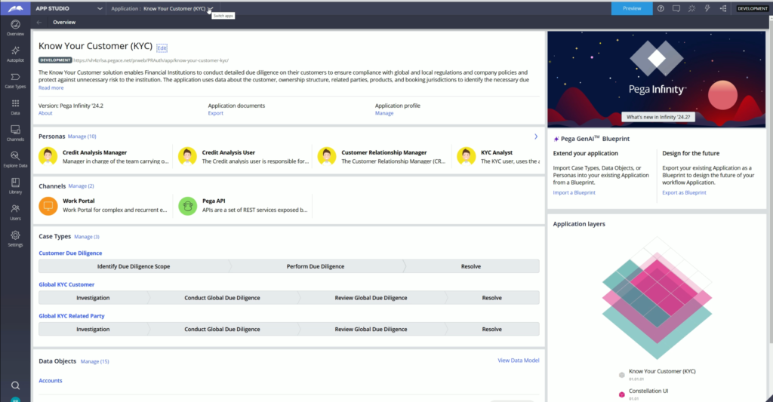Open Global KYC Related Party case type
Image resolution: width=773 pixels, height=402 pixels.
click(x=72, y=316)
